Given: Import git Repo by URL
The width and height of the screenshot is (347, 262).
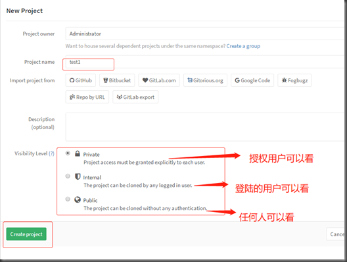Looking at the screenshot, I should (x=87, y=97).
